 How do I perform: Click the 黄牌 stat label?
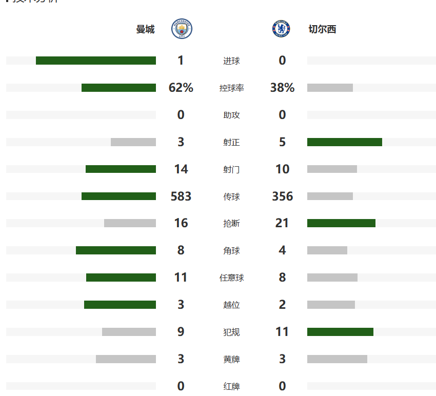point(231,359)
